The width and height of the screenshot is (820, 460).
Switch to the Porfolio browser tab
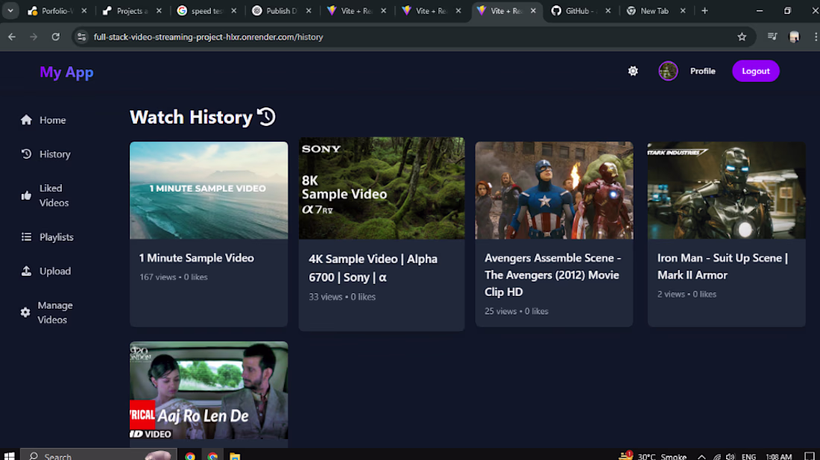pos(57,10)
